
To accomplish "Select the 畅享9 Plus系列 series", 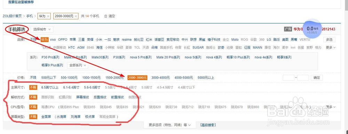I will coord(52,65).
